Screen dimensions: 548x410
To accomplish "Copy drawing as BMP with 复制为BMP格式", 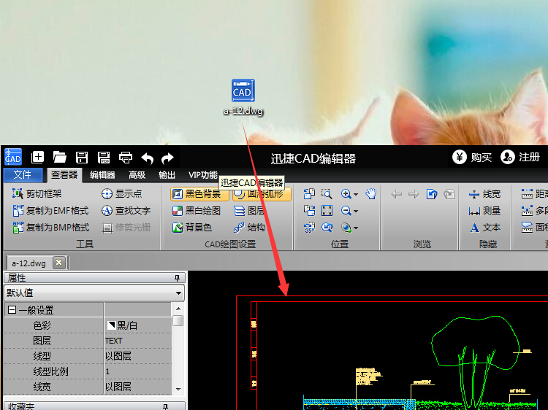I will [x=51, y=228].
